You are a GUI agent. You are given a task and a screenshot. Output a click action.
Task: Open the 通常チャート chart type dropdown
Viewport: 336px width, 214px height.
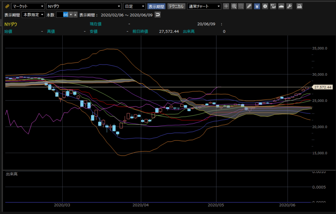point(204,6)
